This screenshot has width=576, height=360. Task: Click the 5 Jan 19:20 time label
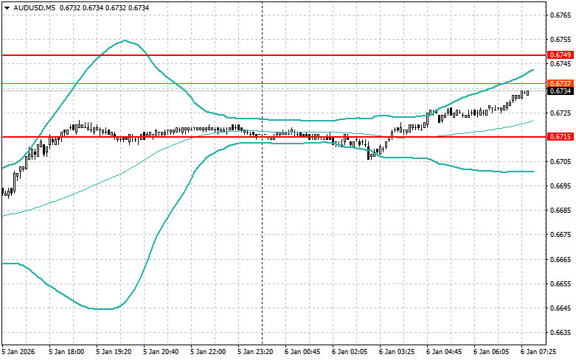[114, 352]
